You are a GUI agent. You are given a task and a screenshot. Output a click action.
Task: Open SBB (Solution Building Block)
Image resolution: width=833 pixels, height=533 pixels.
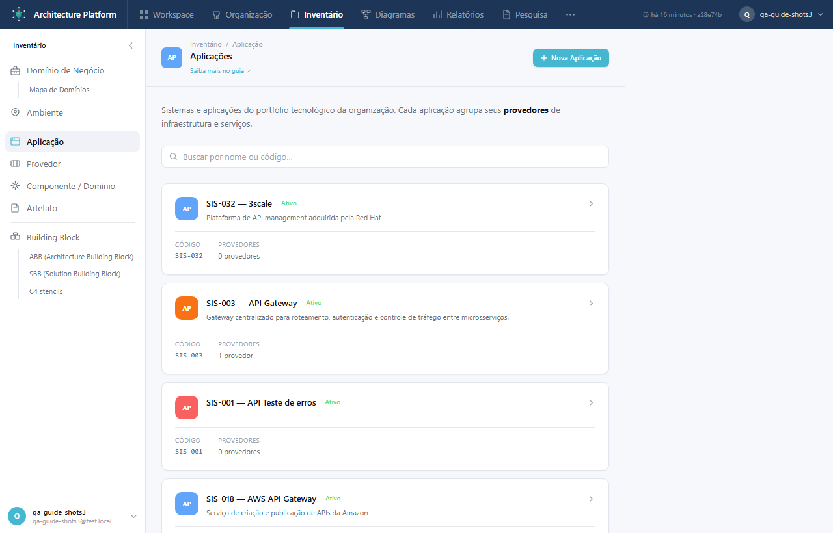tap(75, 274)
